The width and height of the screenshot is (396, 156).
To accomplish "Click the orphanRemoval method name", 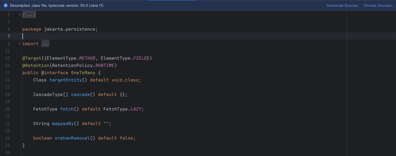I will (72, 138).
